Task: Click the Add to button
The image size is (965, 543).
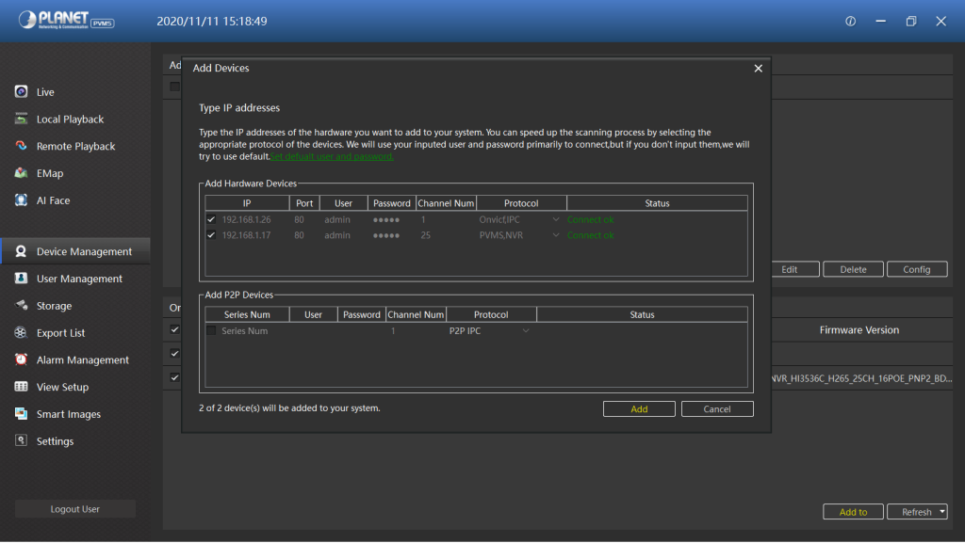Action: (x=853, y=512)
